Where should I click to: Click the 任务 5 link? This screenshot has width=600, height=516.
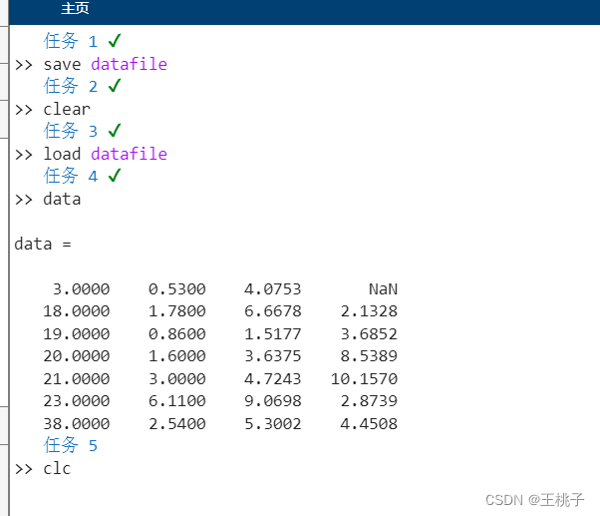71,445
